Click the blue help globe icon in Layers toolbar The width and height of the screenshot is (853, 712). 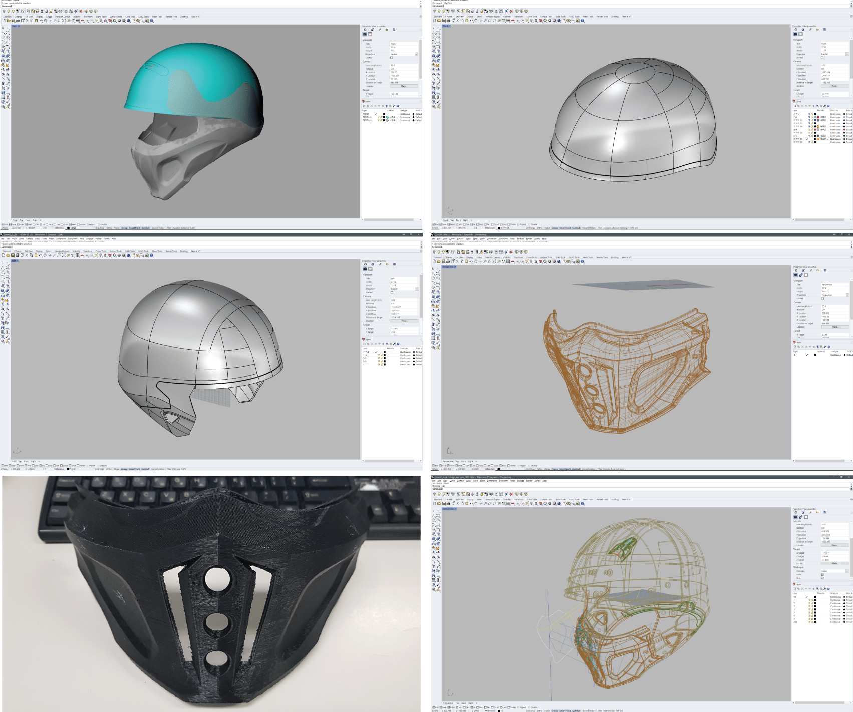point(398,106)
